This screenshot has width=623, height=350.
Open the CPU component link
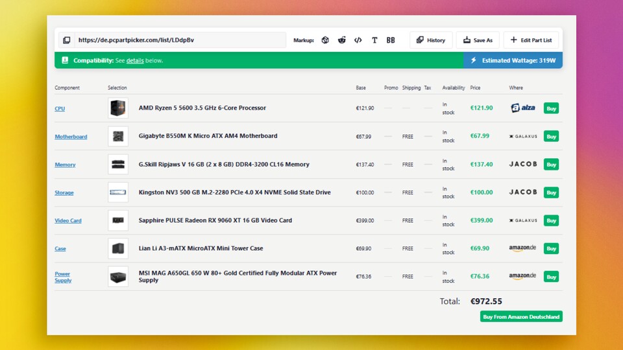click(60, 108)
